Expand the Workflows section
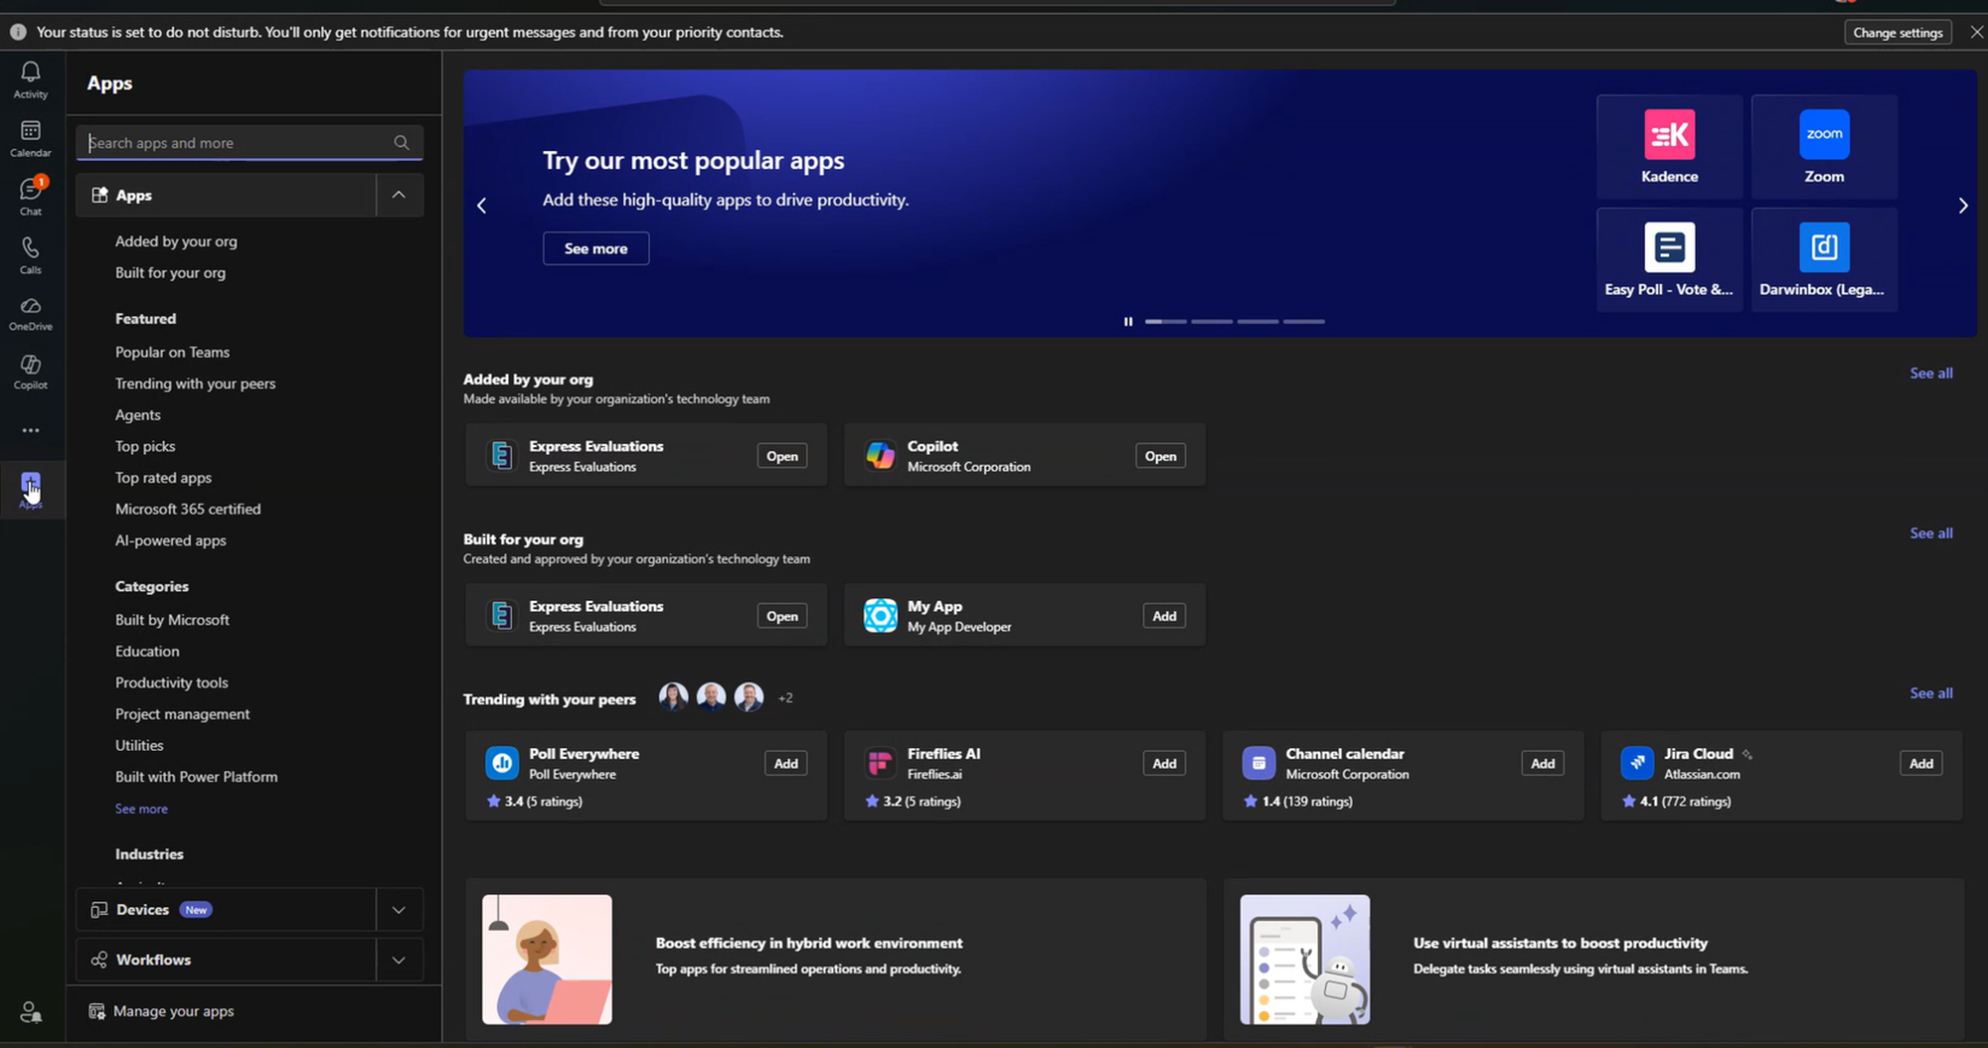 tap(399, 960)
